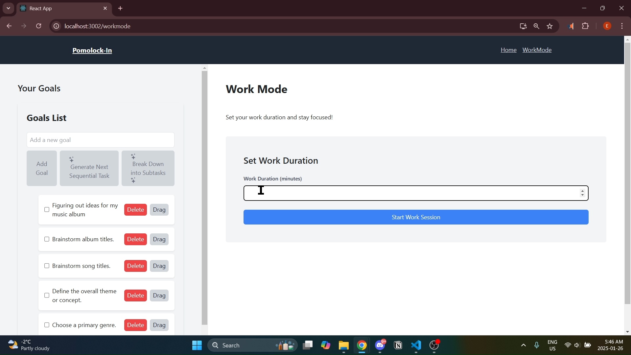631x355 pixels.
Task: Click the site info icon beside the URL
Action: pyautogui.click(x=56, y=26)
